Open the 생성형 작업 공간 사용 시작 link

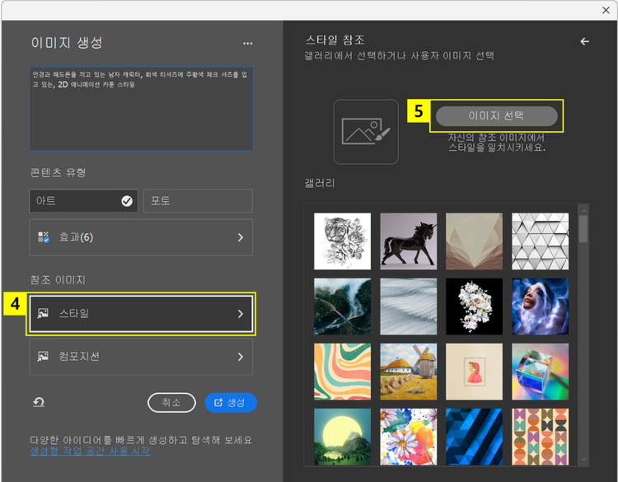90,451
